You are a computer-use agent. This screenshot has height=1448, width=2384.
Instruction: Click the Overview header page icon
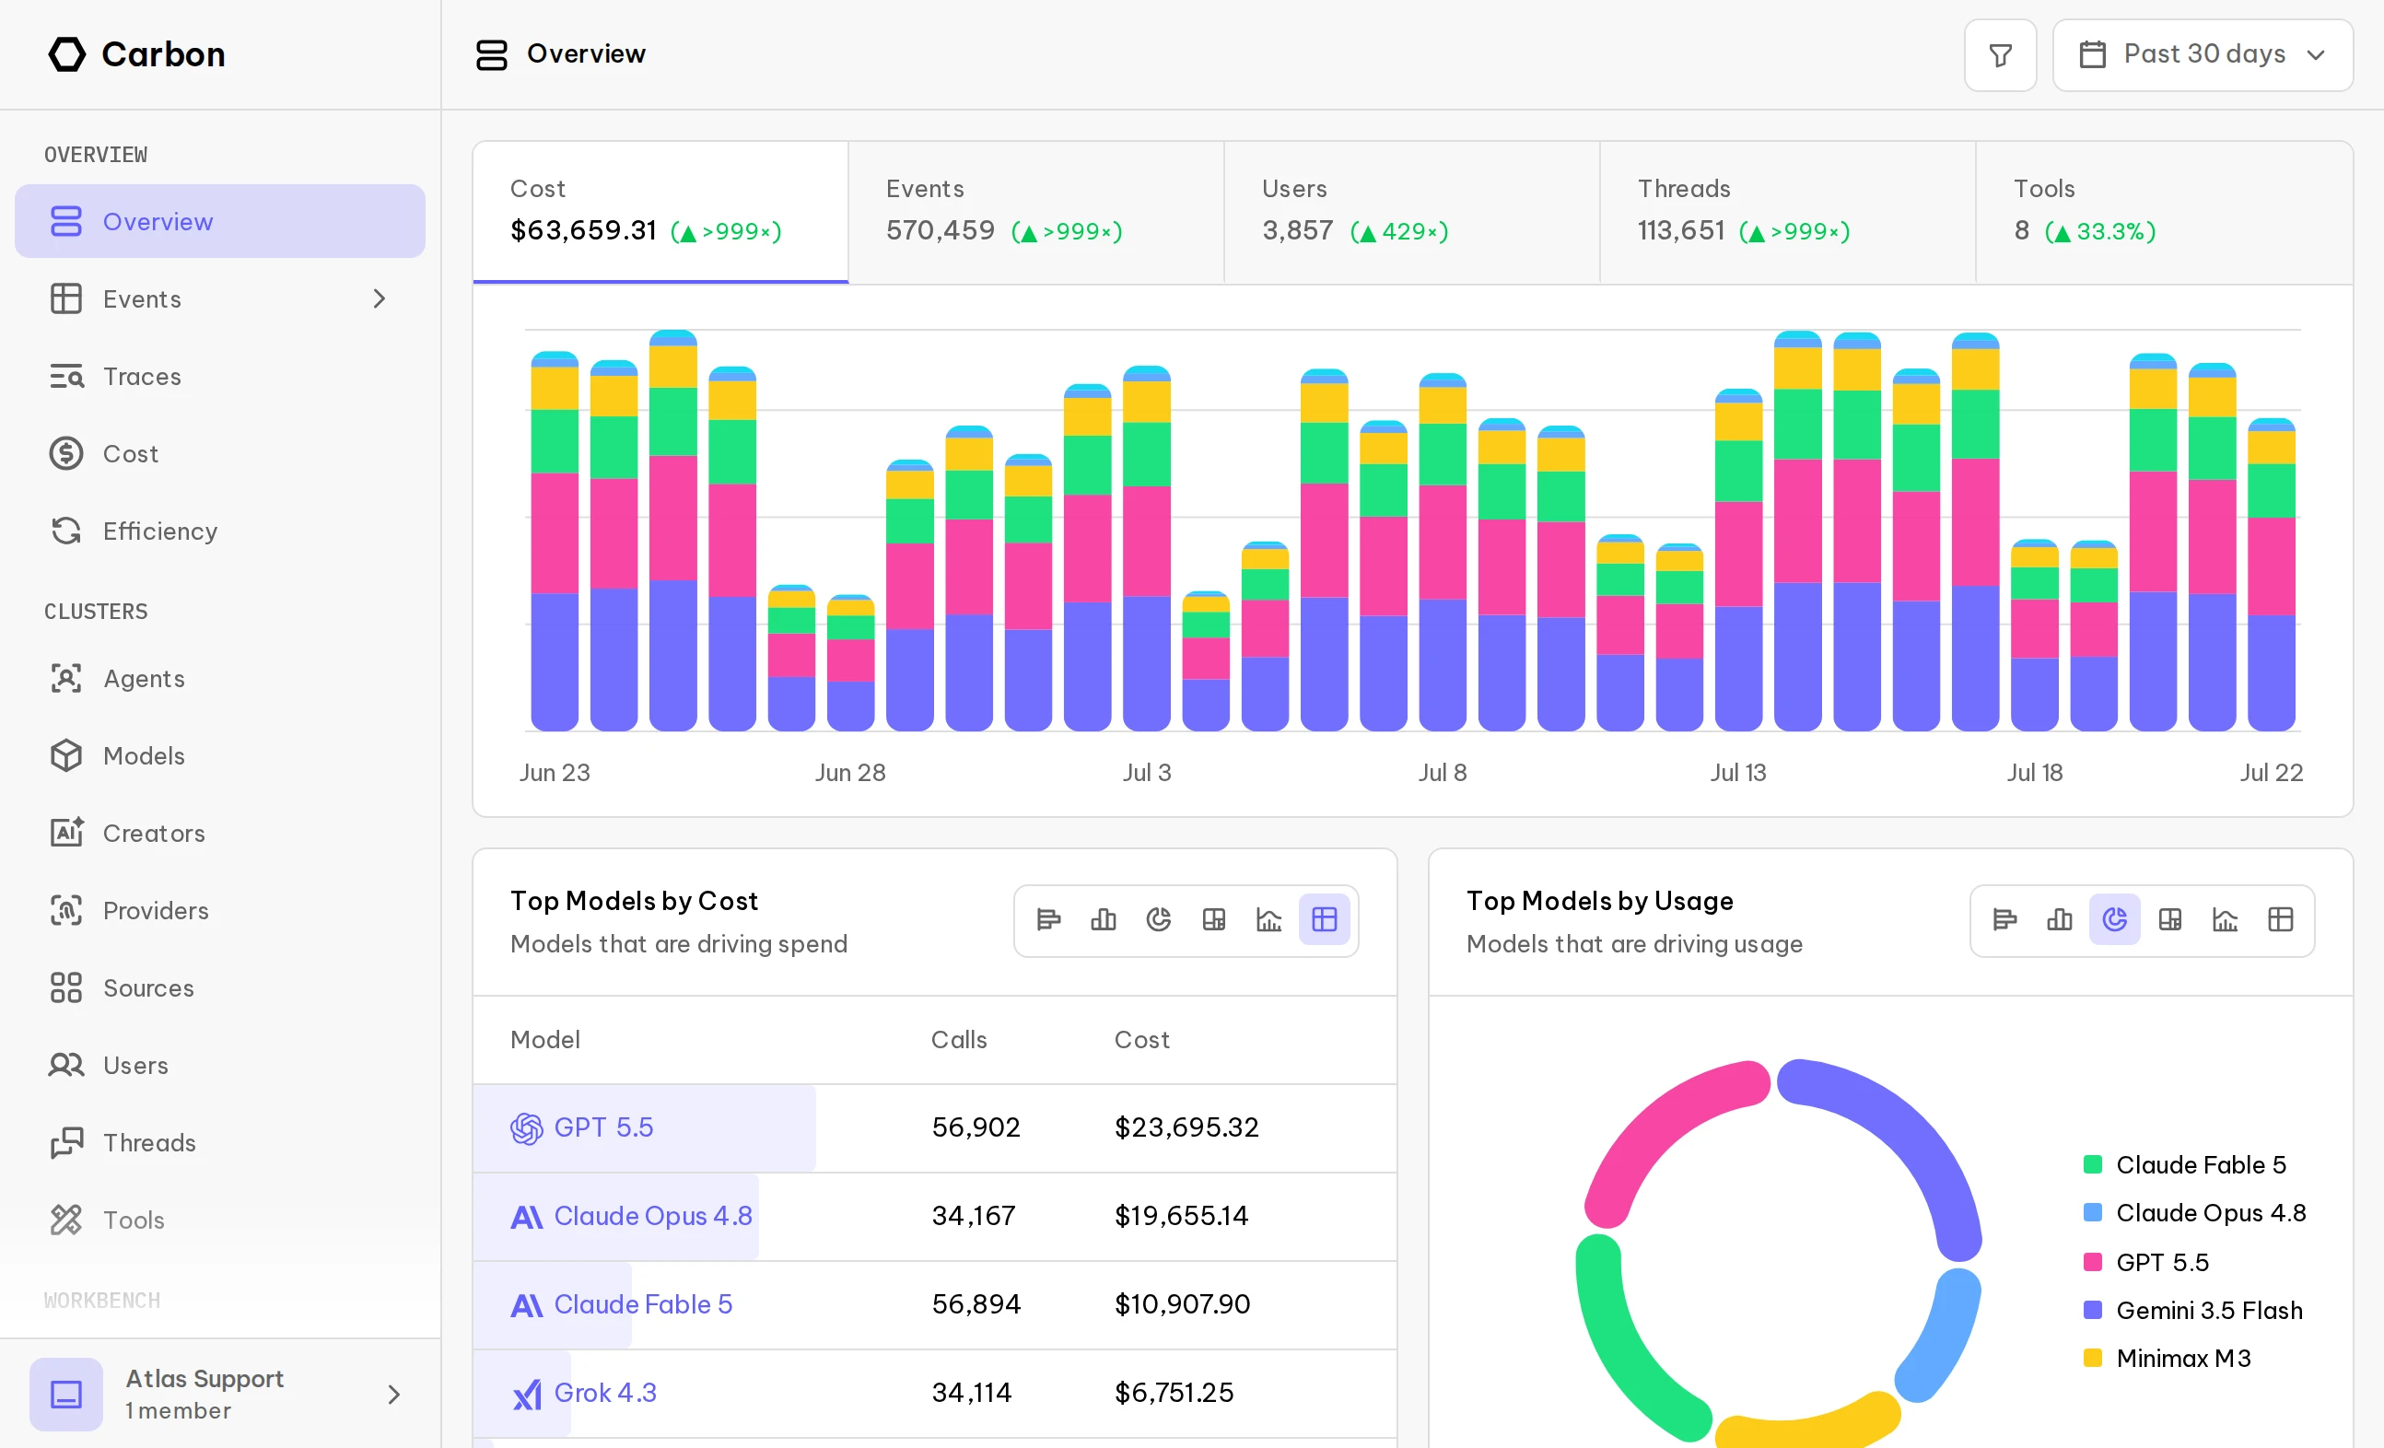click(492, 55)
